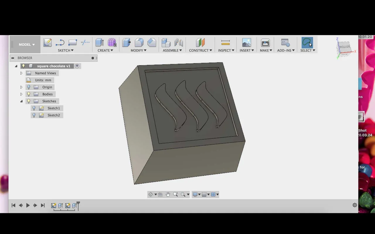Open the INSPECT menu

pos(226,50)
